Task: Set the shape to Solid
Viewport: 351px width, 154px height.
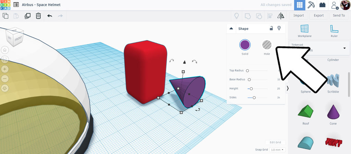Action: [x=245, y=45]
